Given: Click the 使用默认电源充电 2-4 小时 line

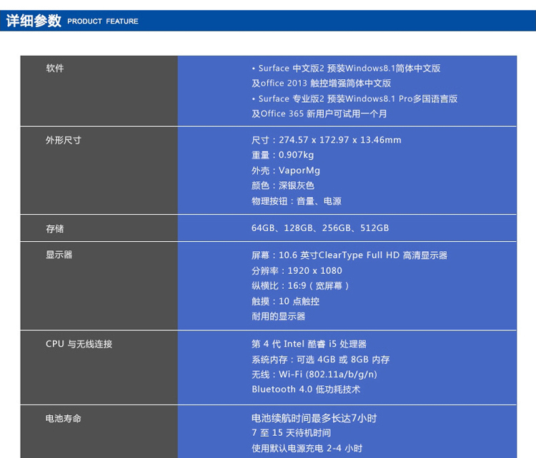Looking at the screenshot, I should click(307, 448).
